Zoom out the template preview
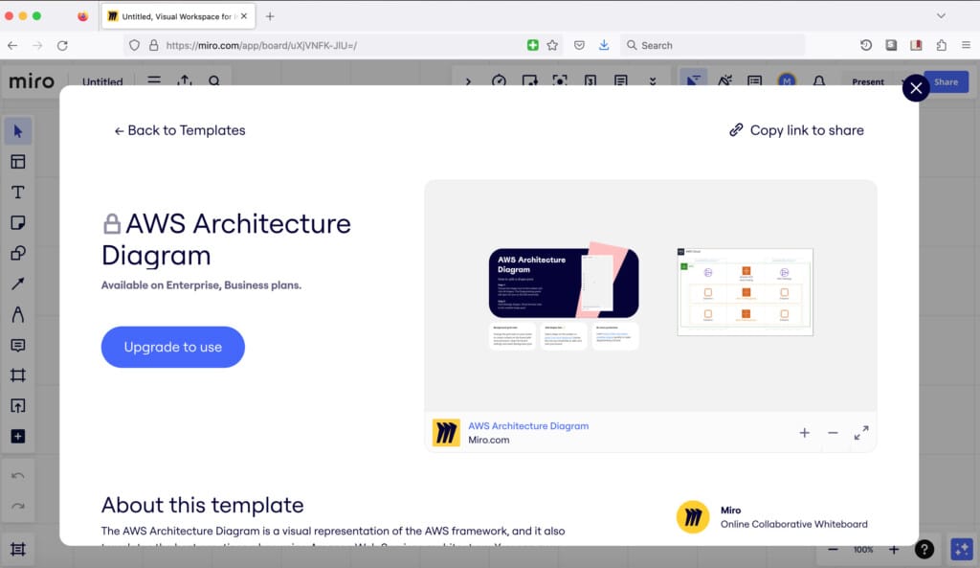980x568 pixels. coord(833,432)
